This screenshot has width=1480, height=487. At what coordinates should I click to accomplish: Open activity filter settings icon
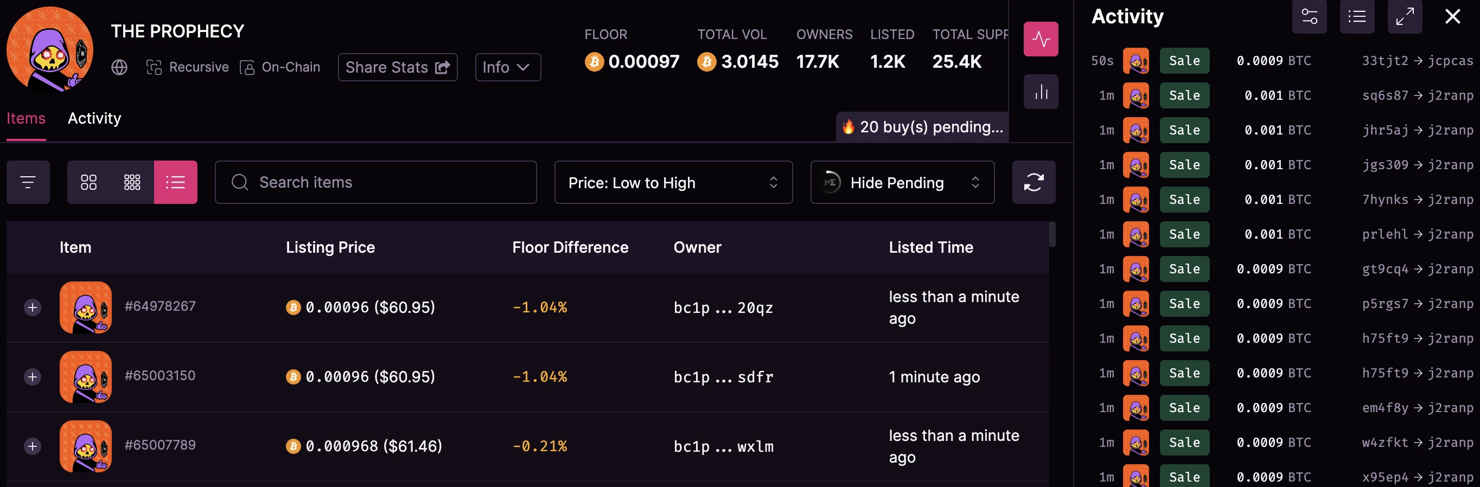tap(1309, 17)
